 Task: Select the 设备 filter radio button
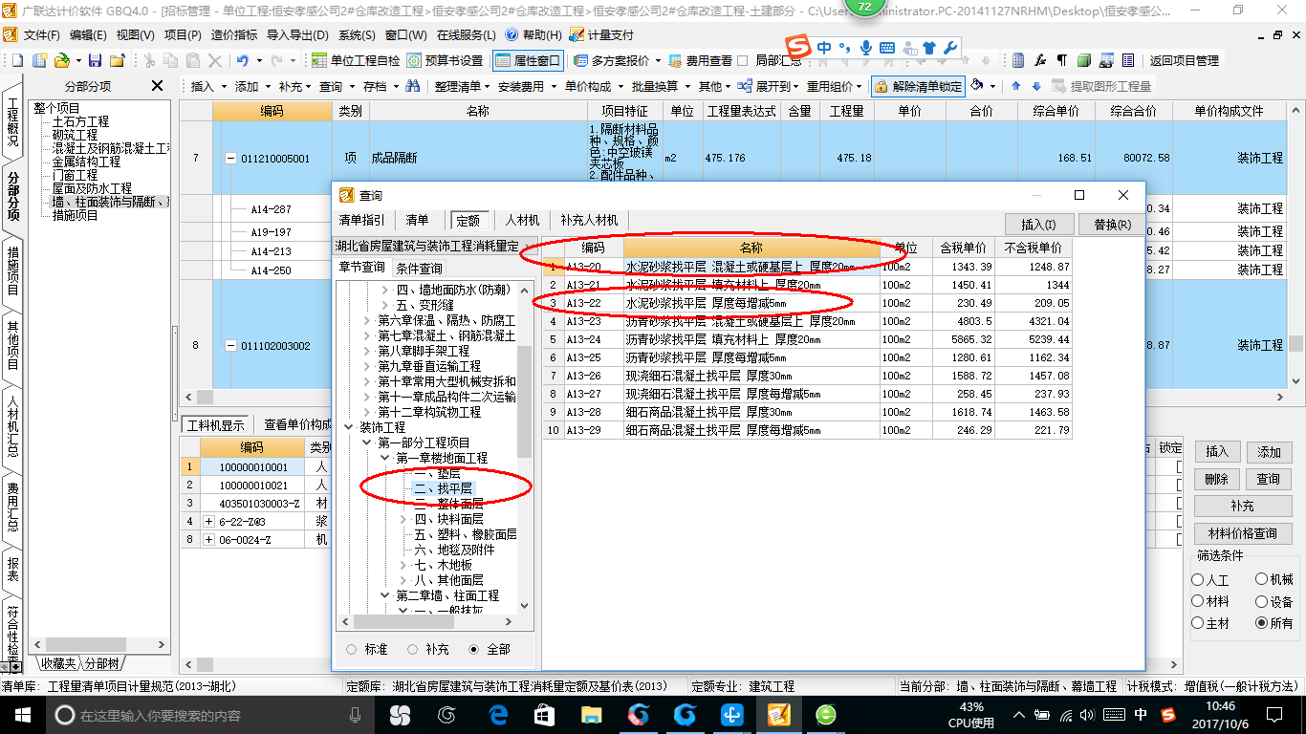tap(1262, 602)
